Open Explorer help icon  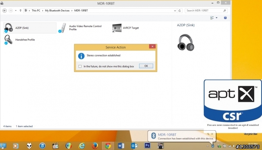(x=225, y=18)
